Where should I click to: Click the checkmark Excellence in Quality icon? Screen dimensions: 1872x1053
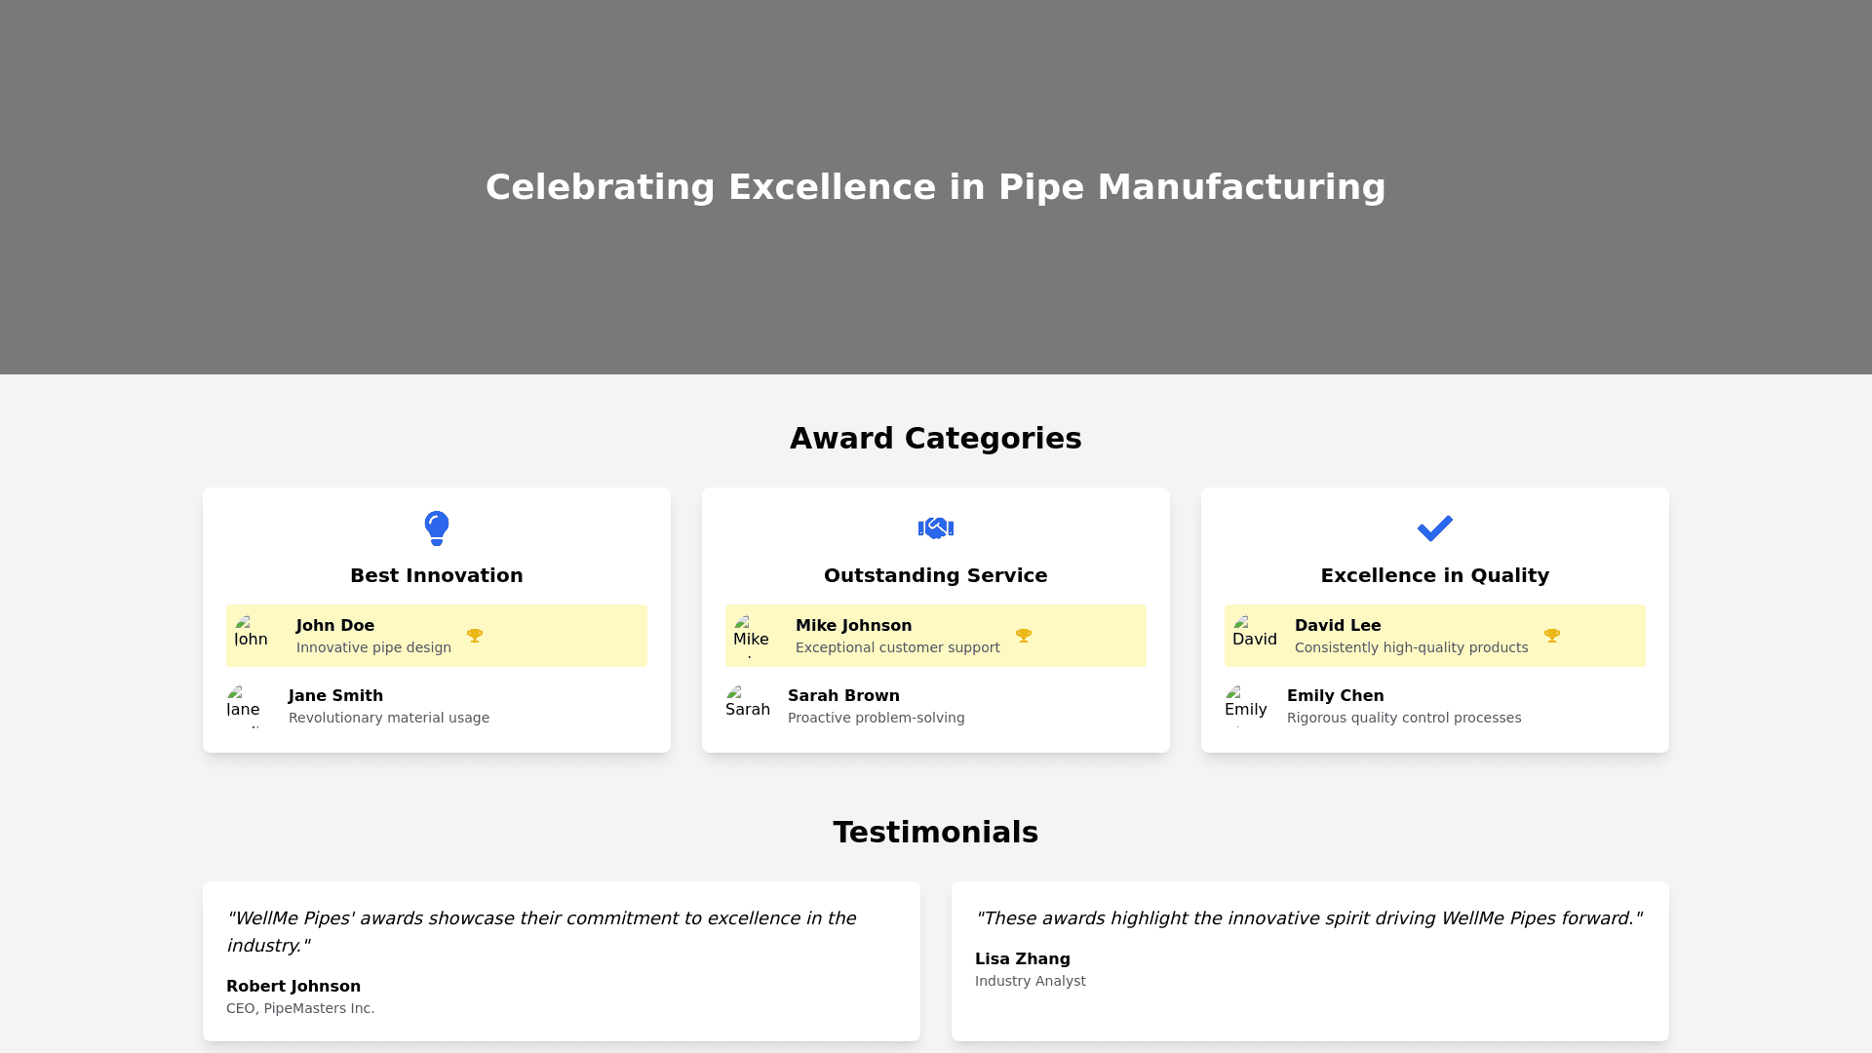click(1435, 527)
